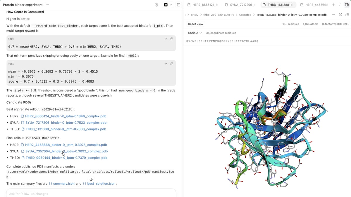351x197 pixels.
Task: Click the braces icon beside summary.json
Action: coord(51,184)
